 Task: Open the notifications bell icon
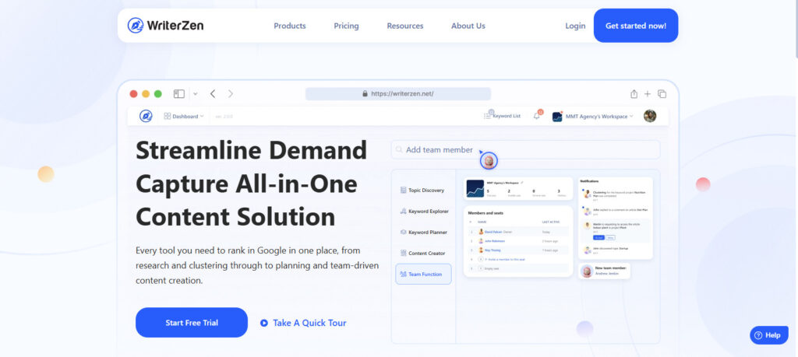coord(537,115)
